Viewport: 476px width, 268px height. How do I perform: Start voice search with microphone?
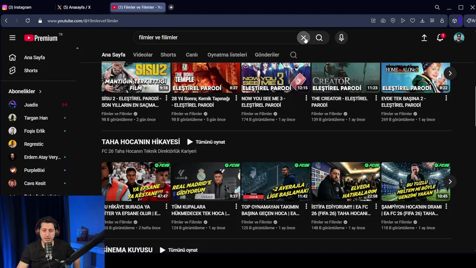(341, 38)
